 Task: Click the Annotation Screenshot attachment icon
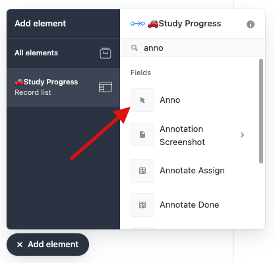point(142,134)
